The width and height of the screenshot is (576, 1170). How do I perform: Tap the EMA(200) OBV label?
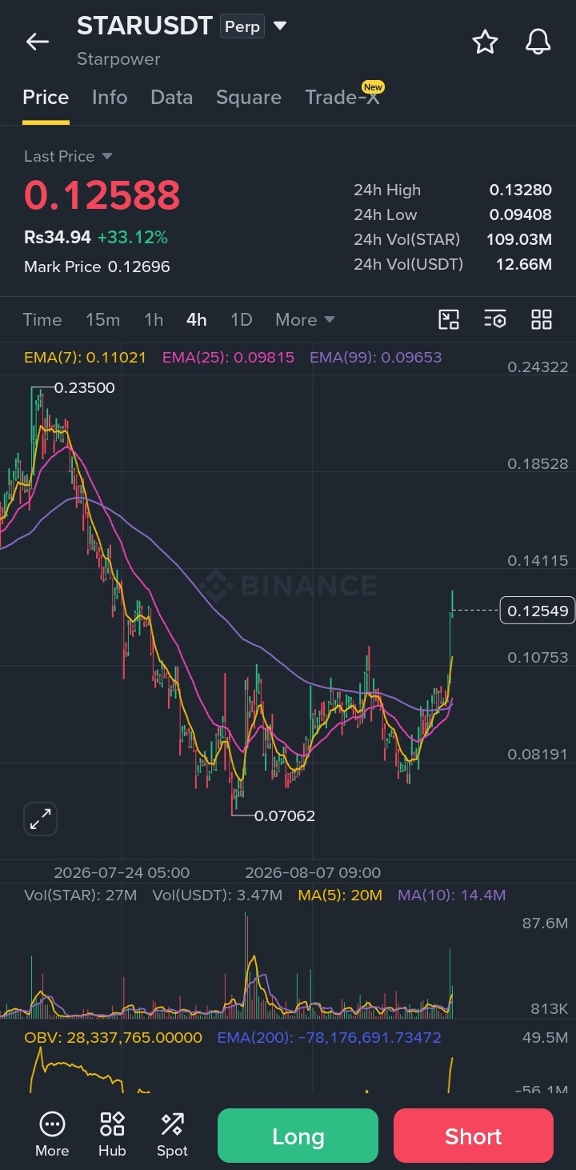[x=329, y=1038]
